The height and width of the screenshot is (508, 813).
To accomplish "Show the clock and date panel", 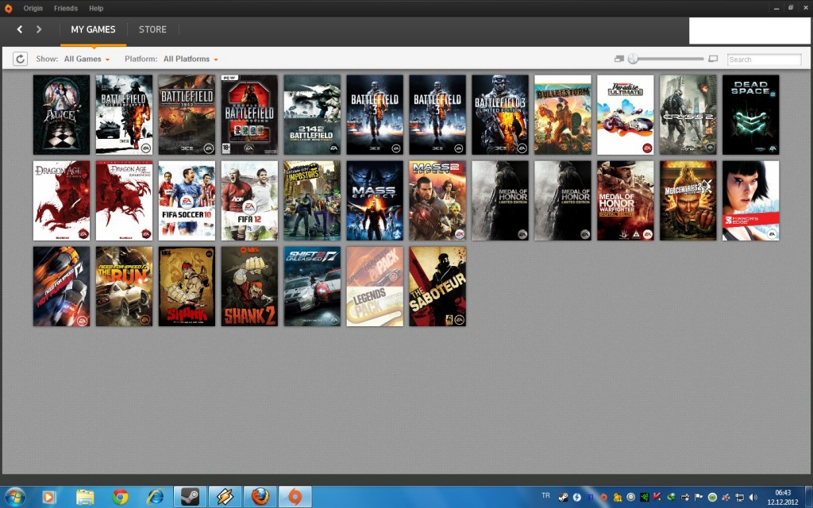I will click(x=783, y=498).
